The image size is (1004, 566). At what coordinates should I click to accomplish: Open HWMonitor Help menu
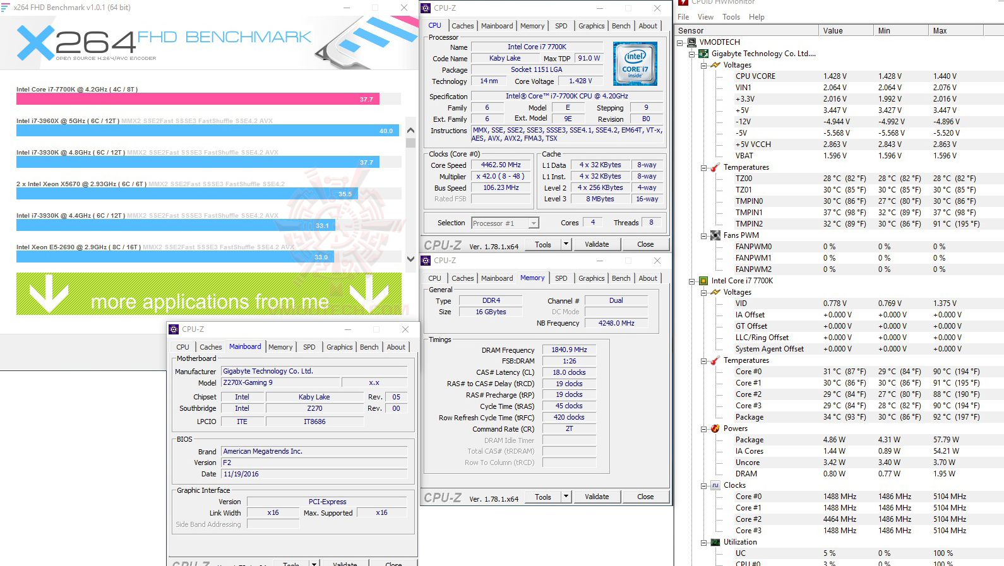click(756, 17)
